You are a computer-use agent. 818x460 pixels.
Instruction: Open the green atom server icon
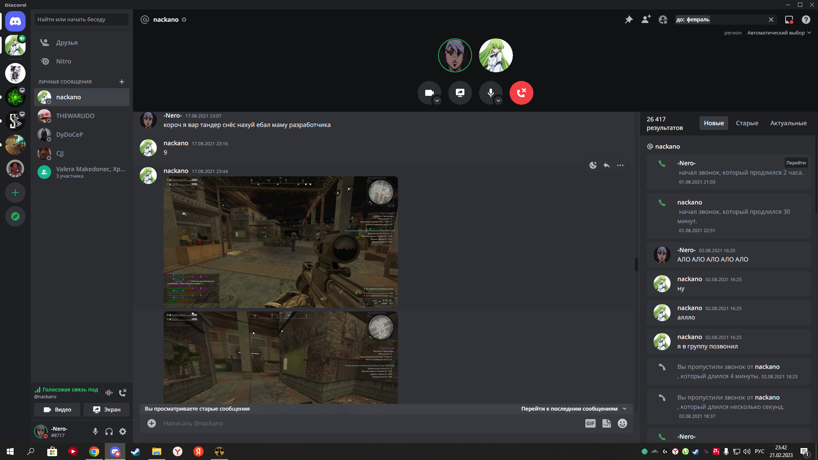click(15, 97)
